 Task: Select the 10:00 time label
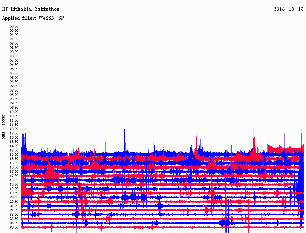click(14, 112)
